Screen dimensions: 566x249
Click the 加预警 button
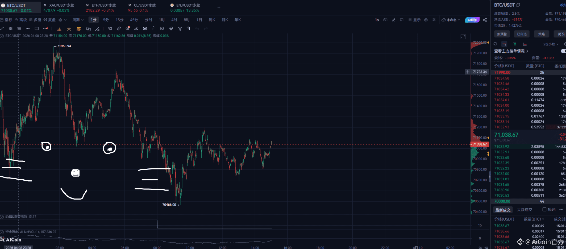click(502, 34)
